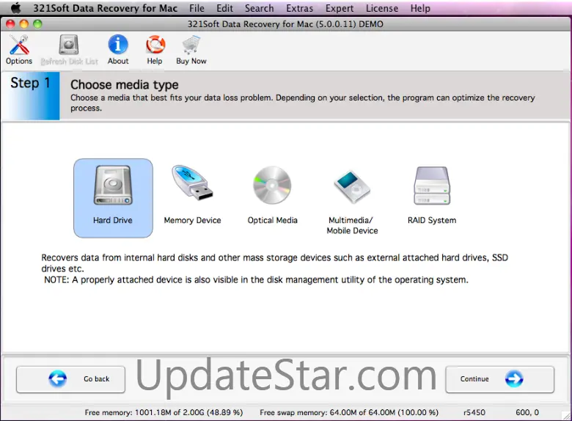The image size is (572, 421).
Task: Click the yellow minimize window button
Action: click(24, 24)
